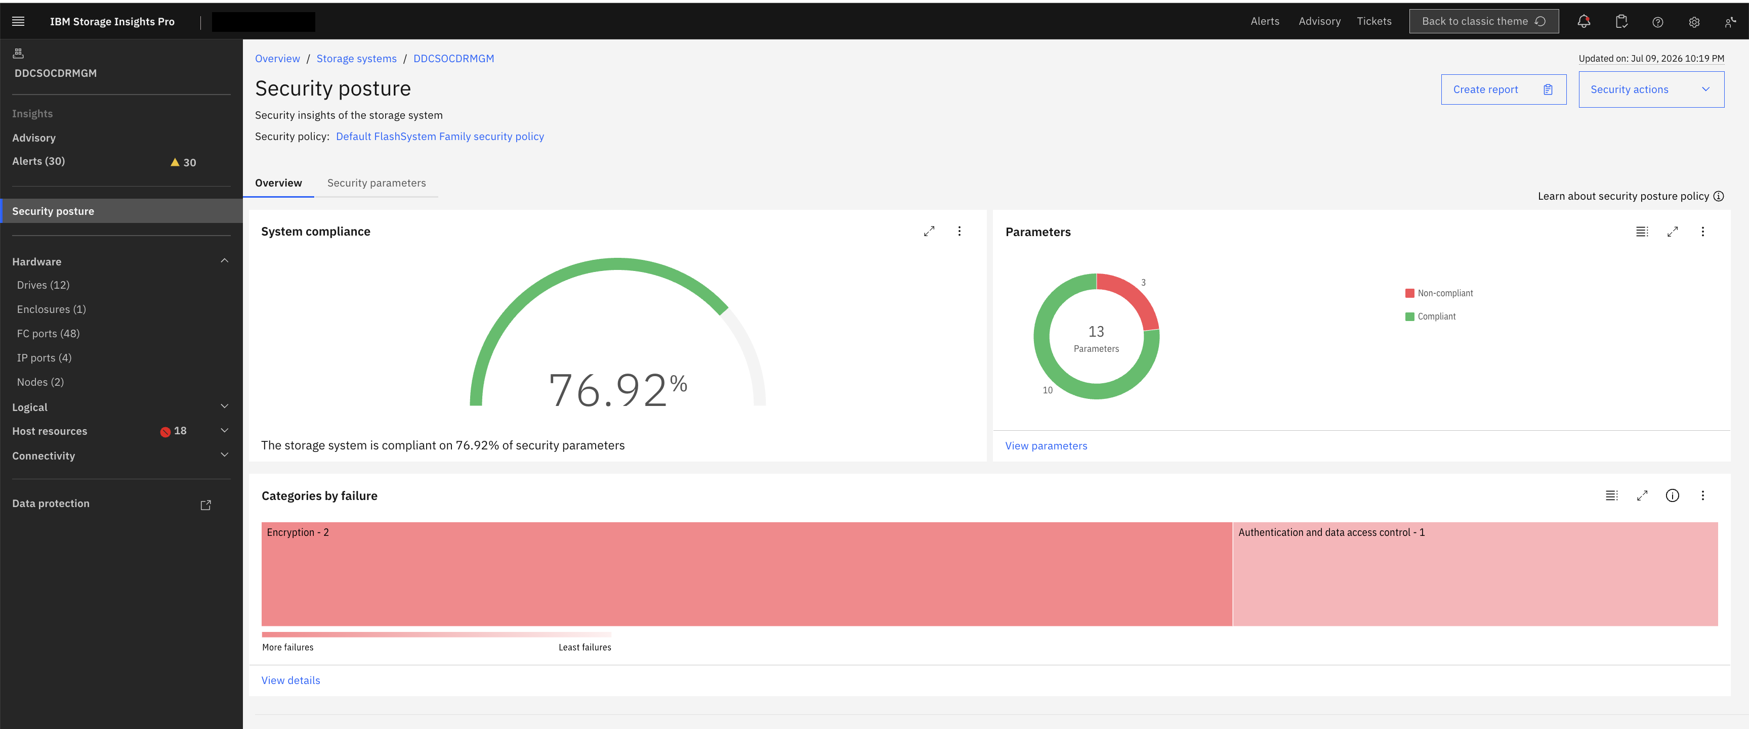The height and width of the screenshot is (729, 1749).
Task: Open the user profile icon
Action: coord(1730,22)
